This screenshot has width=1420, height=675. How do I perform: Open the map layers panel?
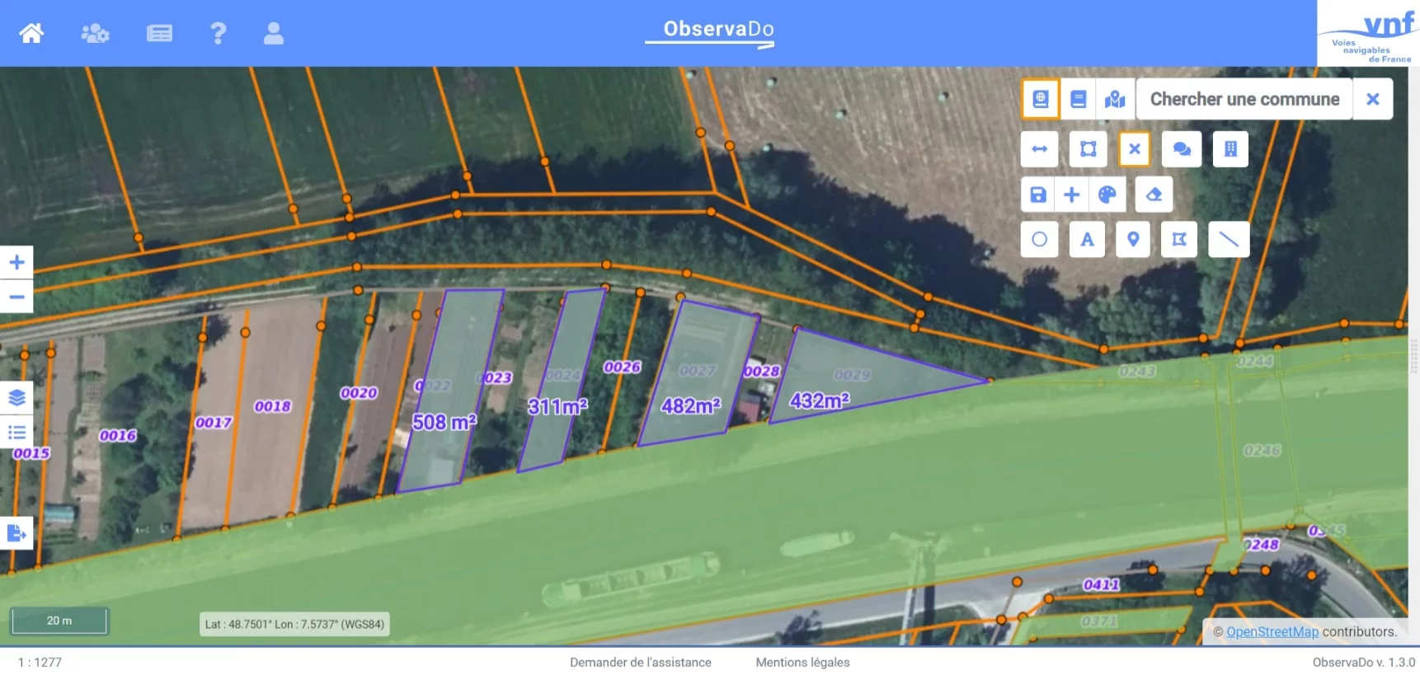pyautogui.click(x=16, y=398)
